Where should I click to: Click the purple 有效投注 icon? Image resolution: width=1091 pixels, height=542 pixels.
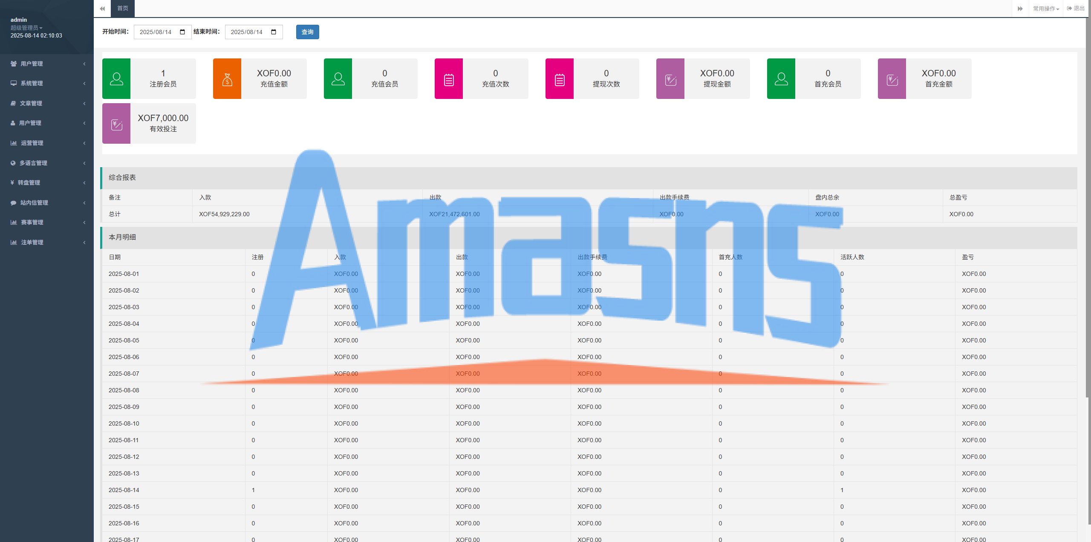tap(116, 124)
